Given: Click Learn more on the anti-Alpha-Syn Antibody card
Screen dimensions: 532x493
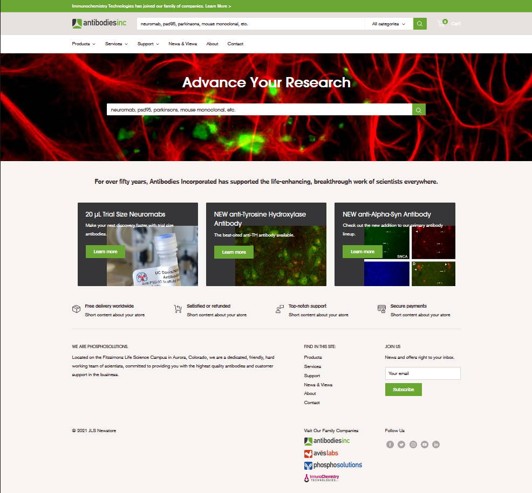Looking at the screenshot, I should [363, 252].
